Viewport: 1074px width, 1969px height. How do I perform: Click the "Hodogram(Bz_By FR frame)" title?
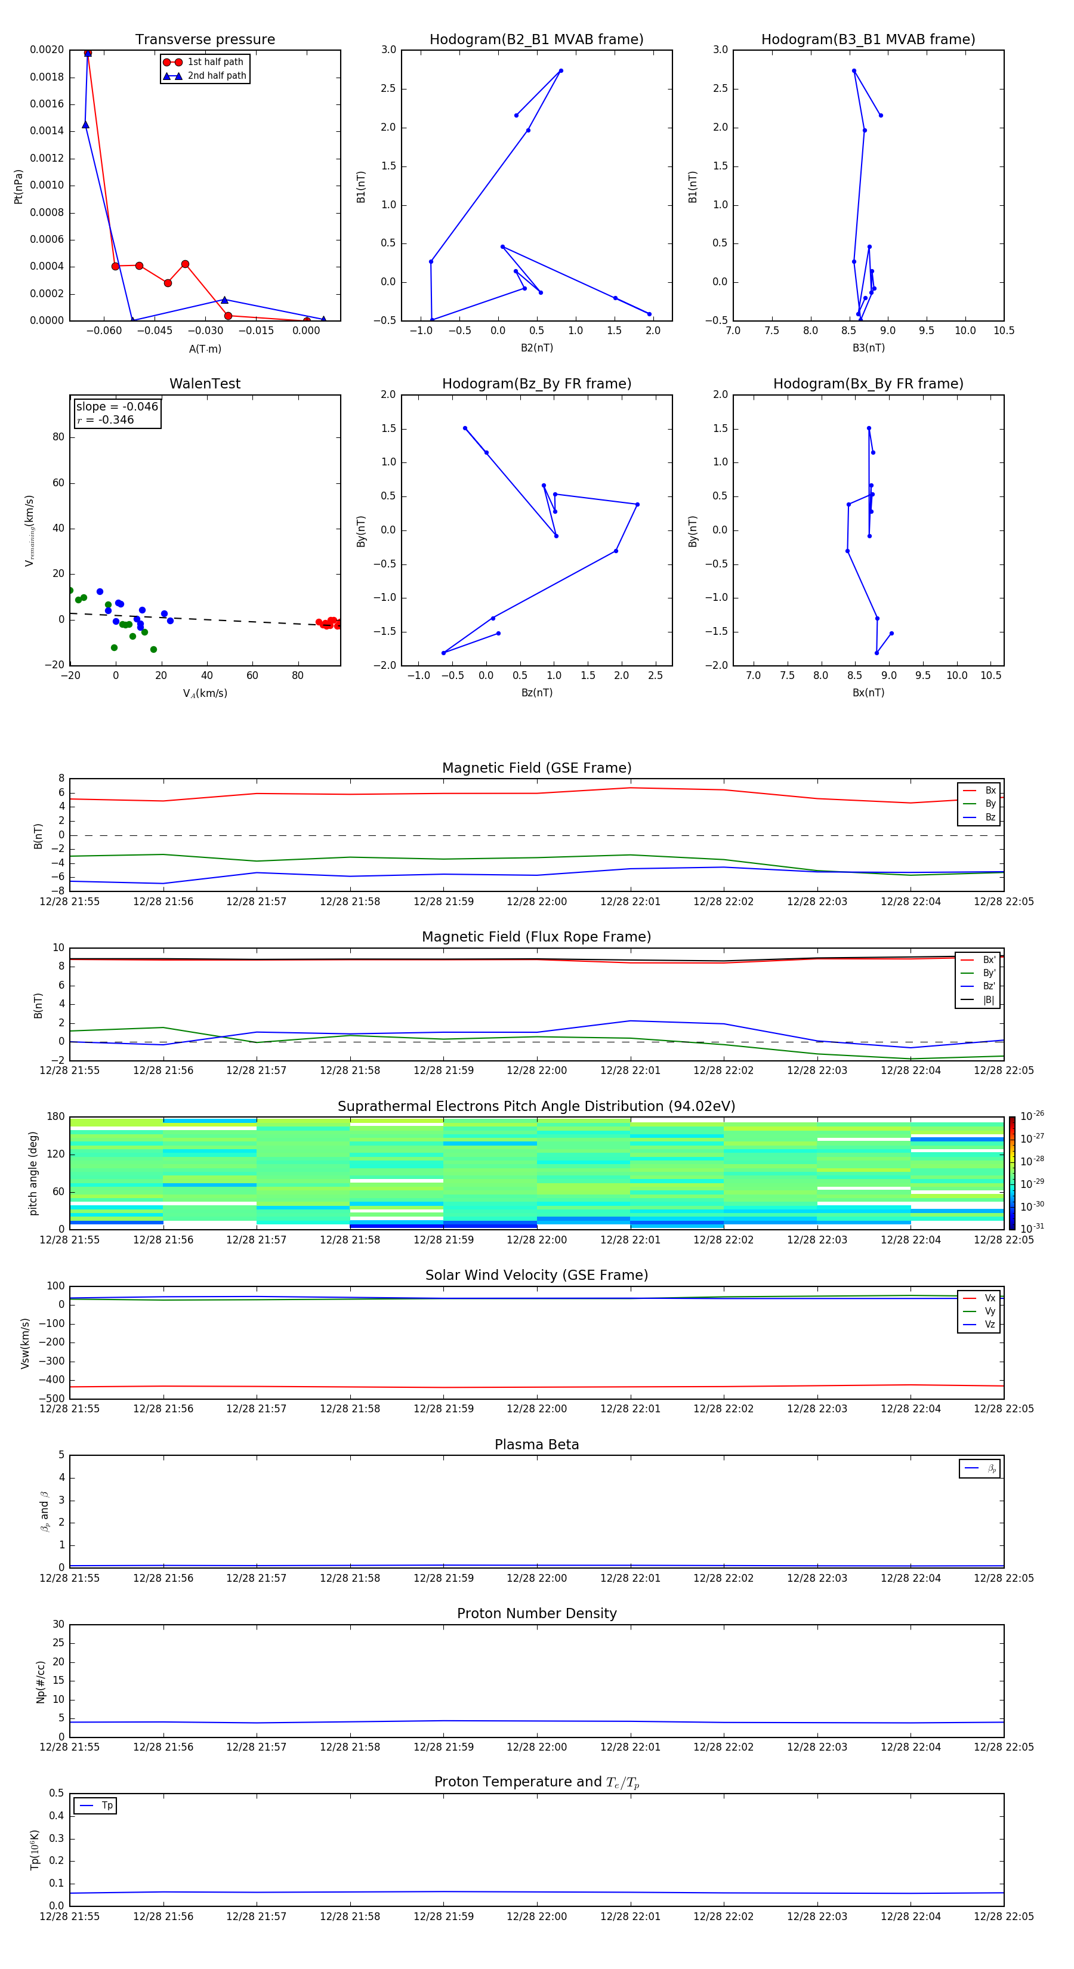(536, 384)
